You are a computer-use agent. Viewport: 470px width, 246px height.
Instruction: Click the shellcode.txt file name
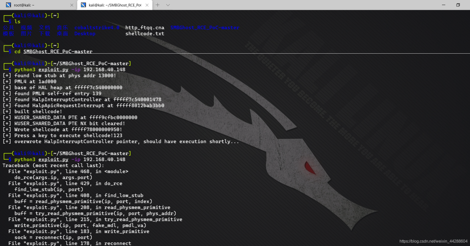(x=145, y=34)
